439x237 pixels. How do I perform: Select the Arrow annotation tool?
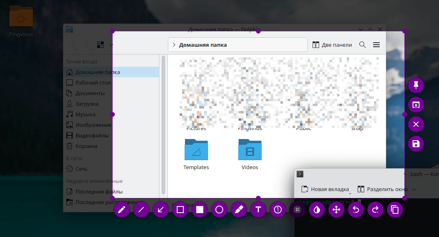pos(161,210)
